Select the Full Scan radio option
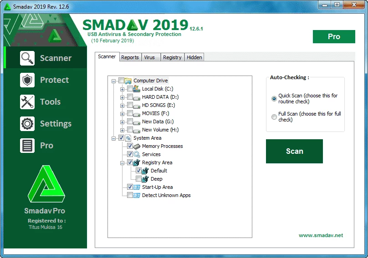Viewport: 368px width, 258px height. pyautogui.click(x=274, y=117)
